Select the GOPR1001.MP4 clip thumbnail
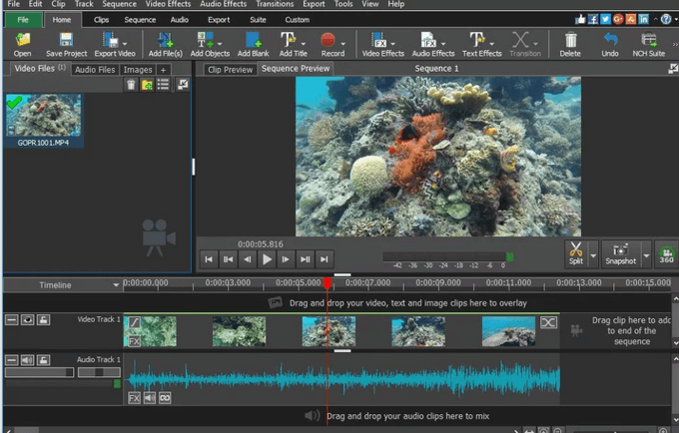 point(43,116)
